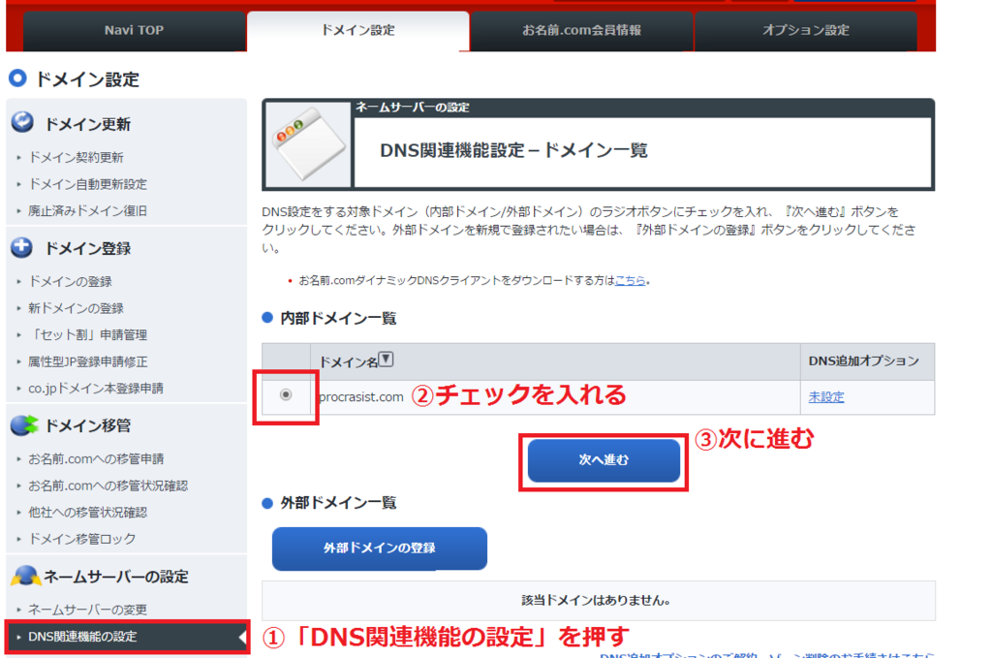Viewport: 992px width, 658px height.
Task: Open the 未設定 DNS option link
Action: click(x=826, y=397)
